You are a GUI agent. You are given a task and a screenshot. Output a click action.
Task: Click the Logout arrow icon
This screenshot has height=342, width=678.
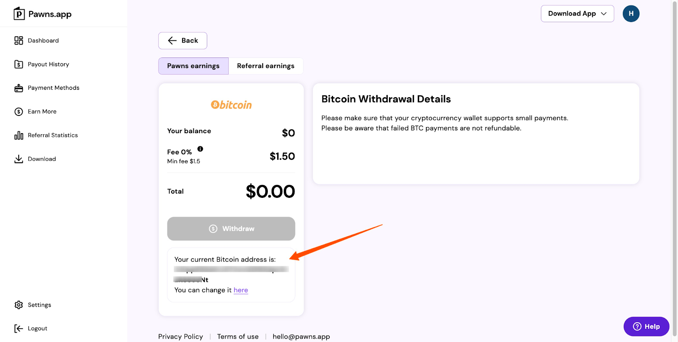point(19,328)
